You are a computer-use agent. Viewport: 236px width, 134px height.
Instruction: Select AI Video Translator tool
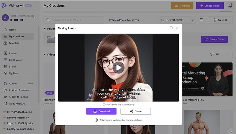pyautogui.click(x=19, y=90)
